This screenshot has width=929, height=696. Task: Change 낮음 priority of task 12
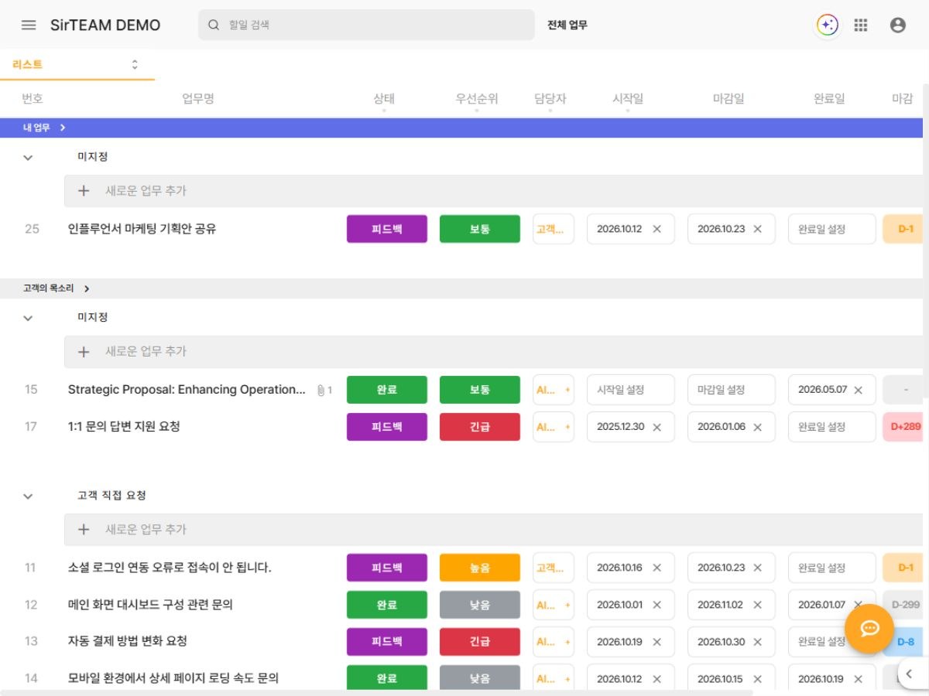[x=480, y=605]
